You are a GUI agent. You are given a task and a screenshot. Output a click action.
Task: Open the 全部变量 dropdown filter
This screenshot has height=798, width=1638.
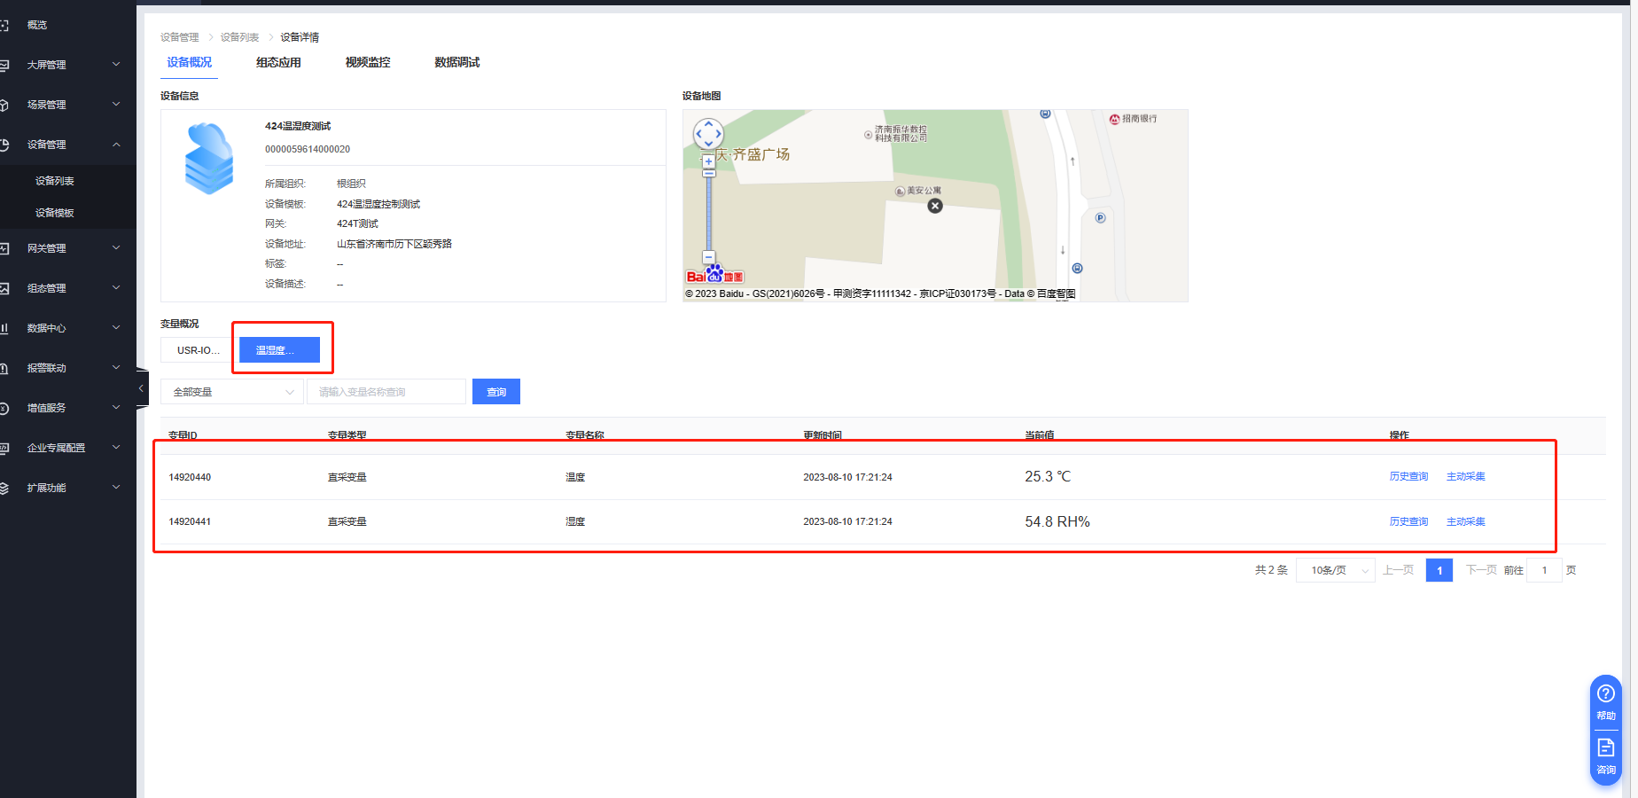(231, 392)
